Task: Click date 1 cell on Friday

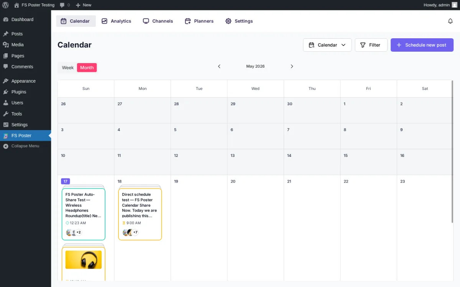Action: 368,110
